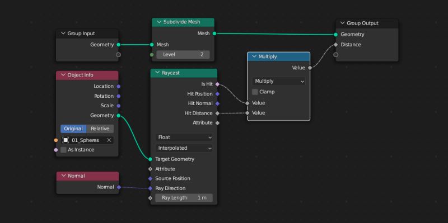Enable the Clamp checkbox

pyautogui.click(x=255, y=92)
